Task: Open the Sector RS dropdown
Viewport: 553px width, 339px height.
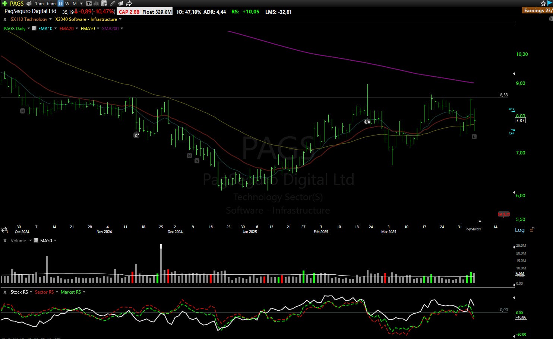Action: click(x=57, y=292)
